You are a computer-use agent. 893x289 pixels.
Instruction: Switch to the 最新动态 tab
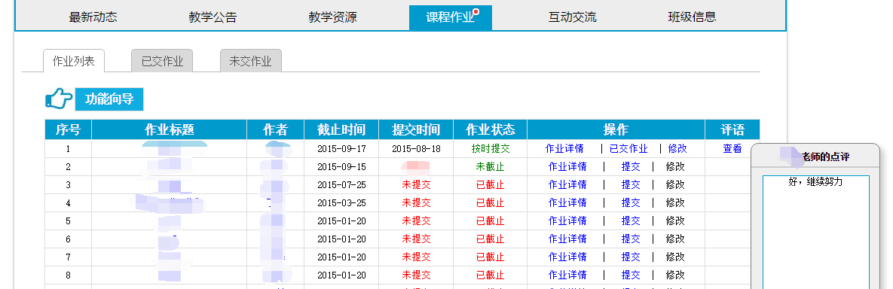click(93, 17)
